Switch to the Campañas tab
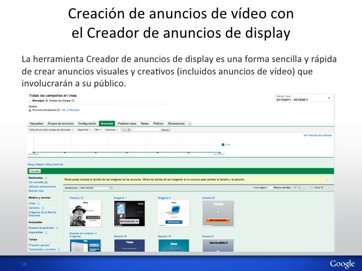Viewport: 362px width, 271px height. pyautogui.click(x=36, y=124)
